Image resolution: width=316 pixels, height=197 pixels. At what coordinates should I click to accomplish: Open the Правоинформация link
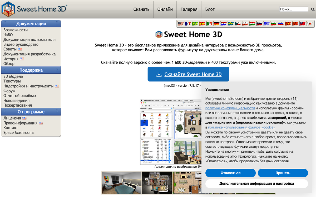(20, 123)
